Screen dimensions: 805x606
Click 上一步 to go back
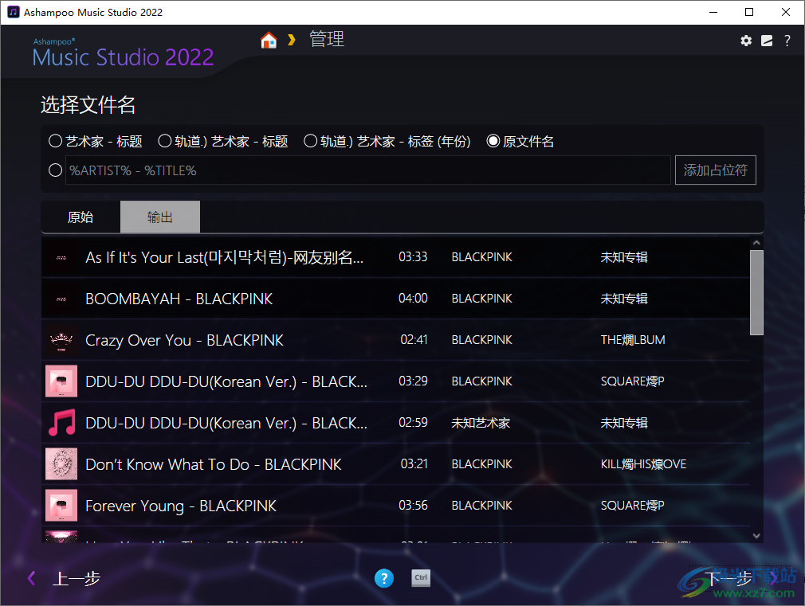[x=67, y=578]
